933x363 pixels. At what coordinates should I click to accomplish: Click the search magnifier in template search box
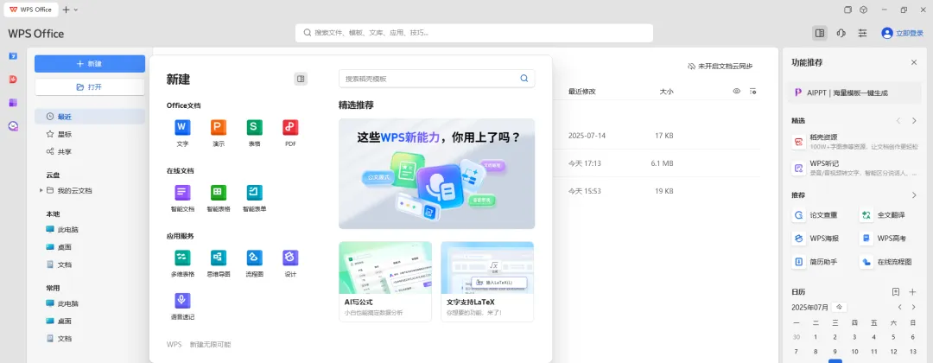524,78
